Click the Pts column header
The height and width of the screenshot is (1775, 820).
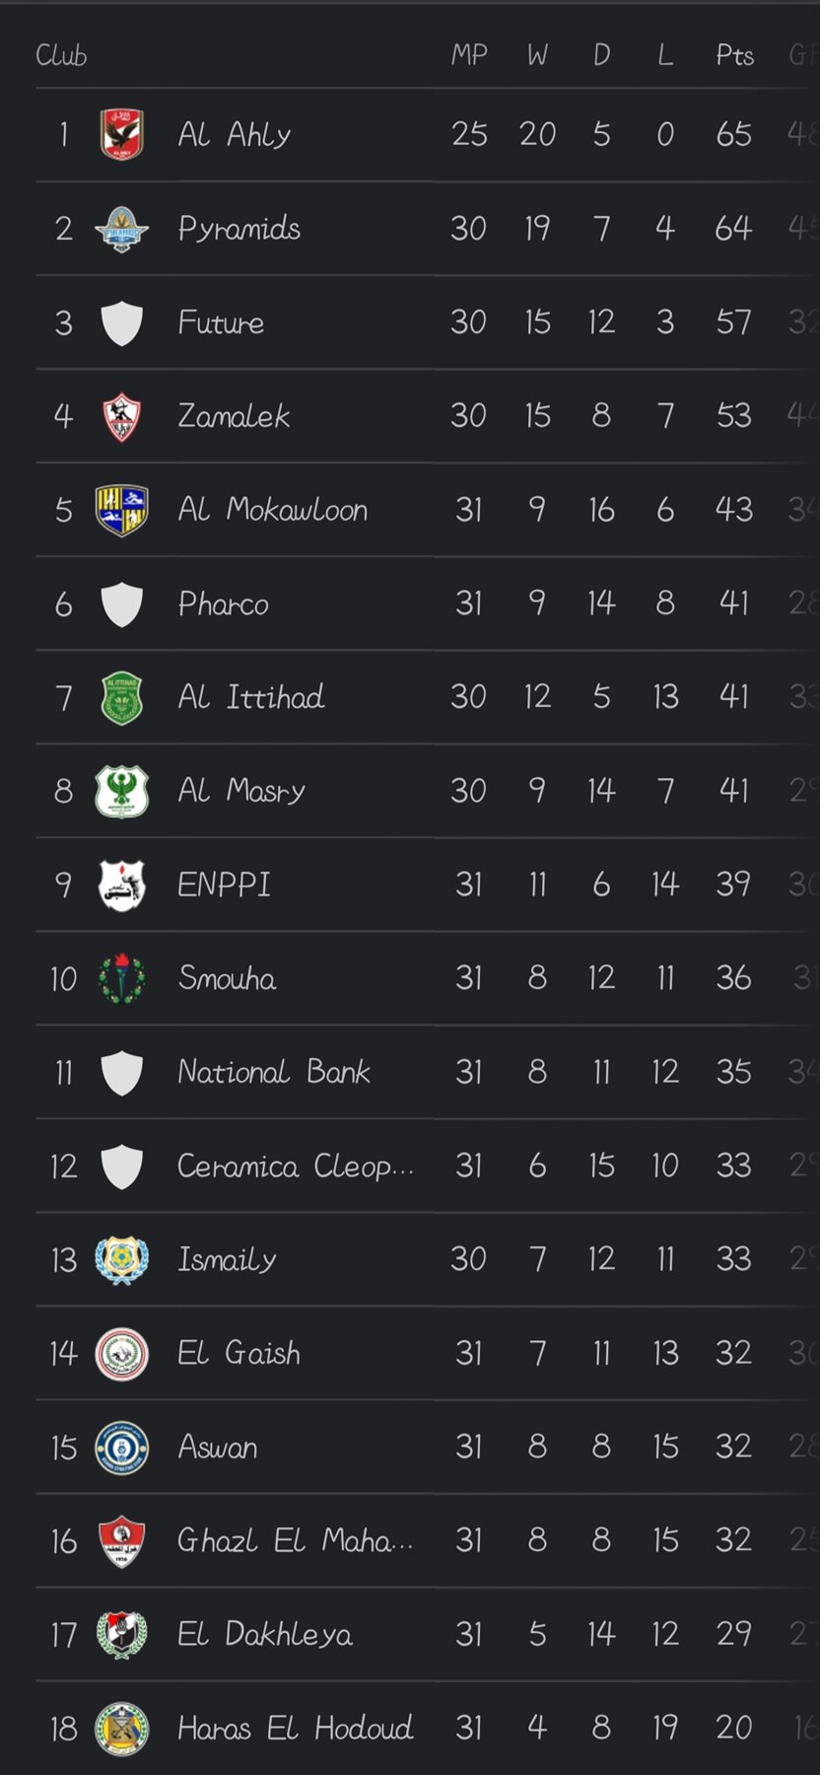734,55
